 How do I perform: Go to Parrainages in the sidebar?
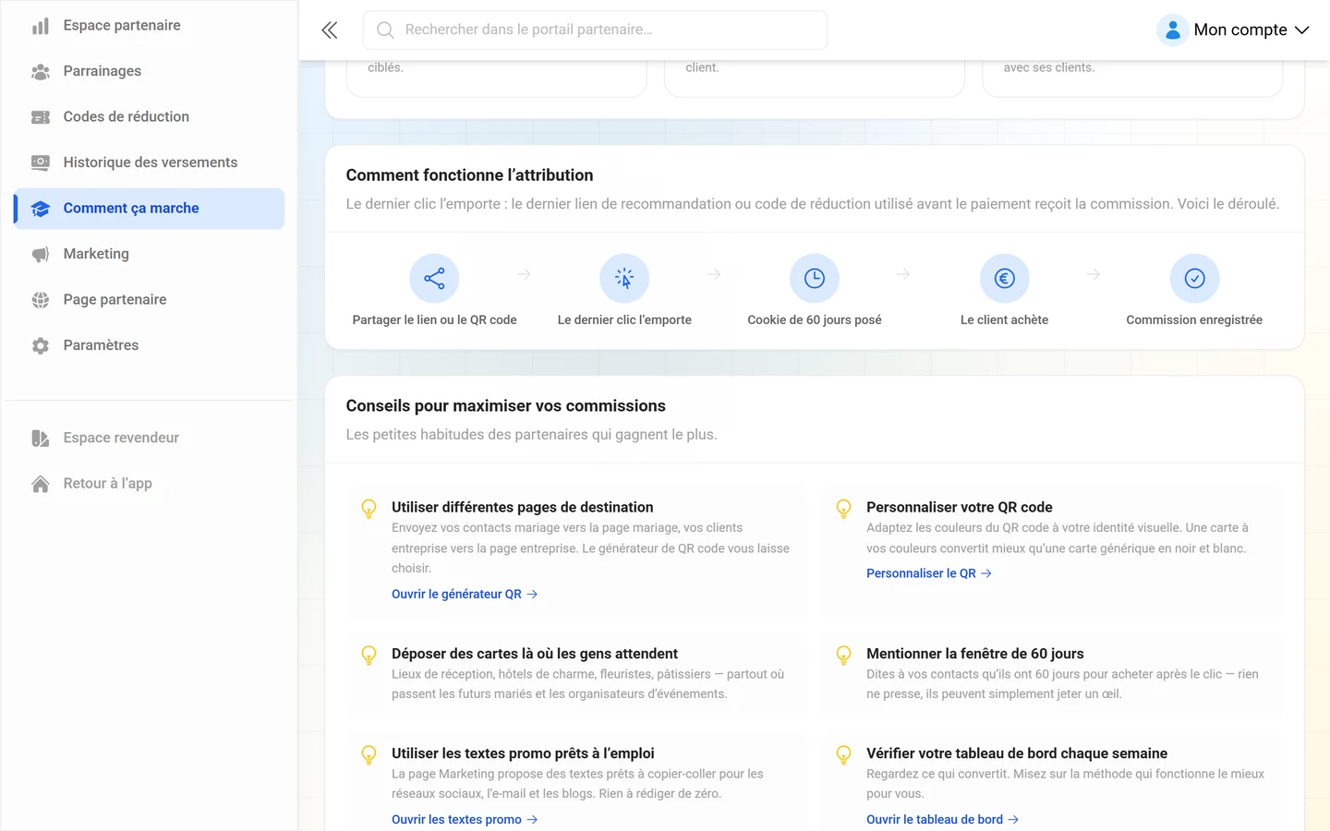click(149, 71)
